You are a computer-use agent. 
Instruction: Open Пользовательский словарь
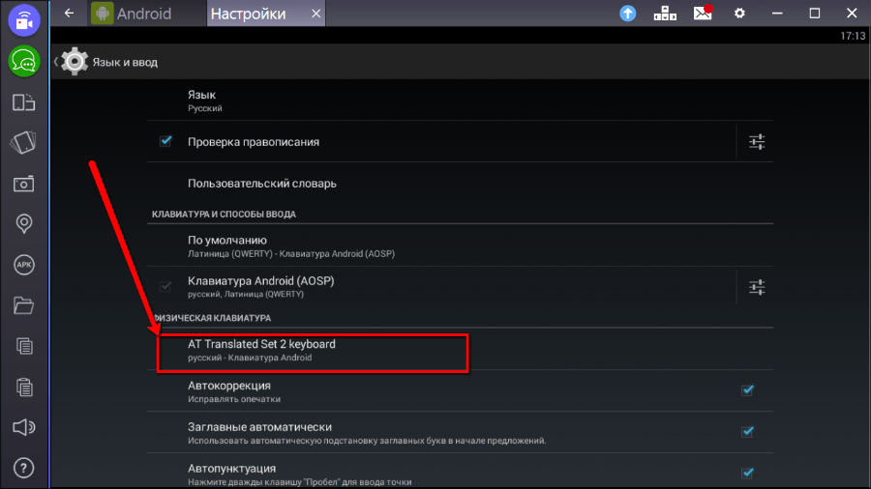(460, 183)
